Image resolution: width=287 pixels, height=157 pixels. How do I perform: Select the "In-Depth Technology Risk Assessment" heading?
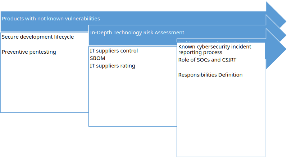pos(137,33)
